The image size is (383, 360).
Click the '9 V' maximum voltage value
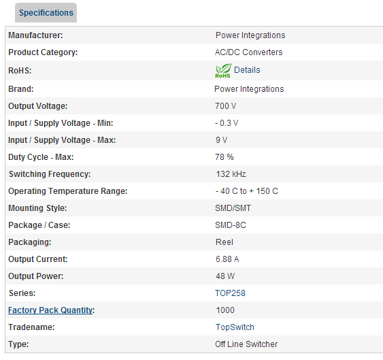[221, 140]
